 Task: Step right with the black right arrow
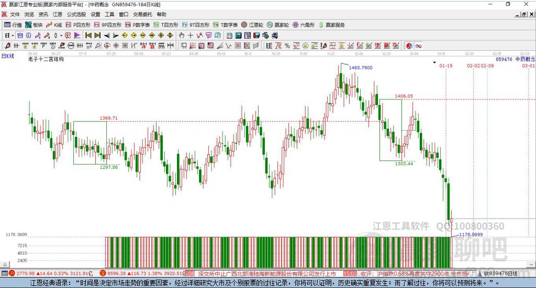tap(116, 36)
